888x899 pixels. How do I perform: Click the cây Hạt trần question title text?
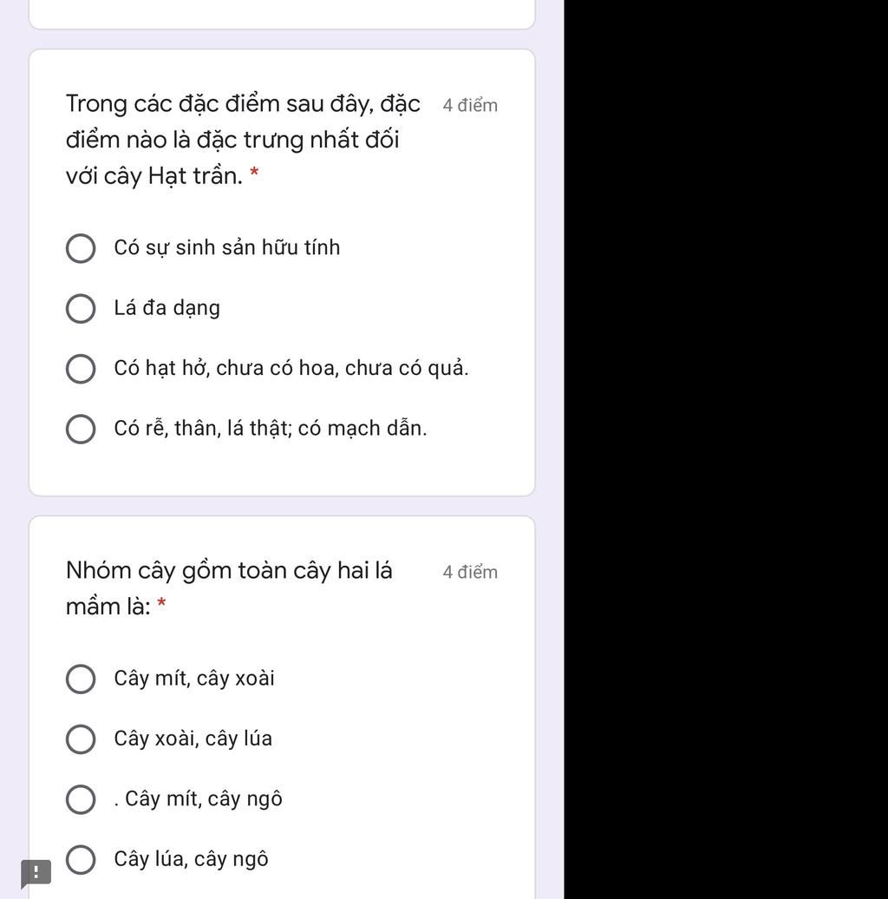pos(234,140)
